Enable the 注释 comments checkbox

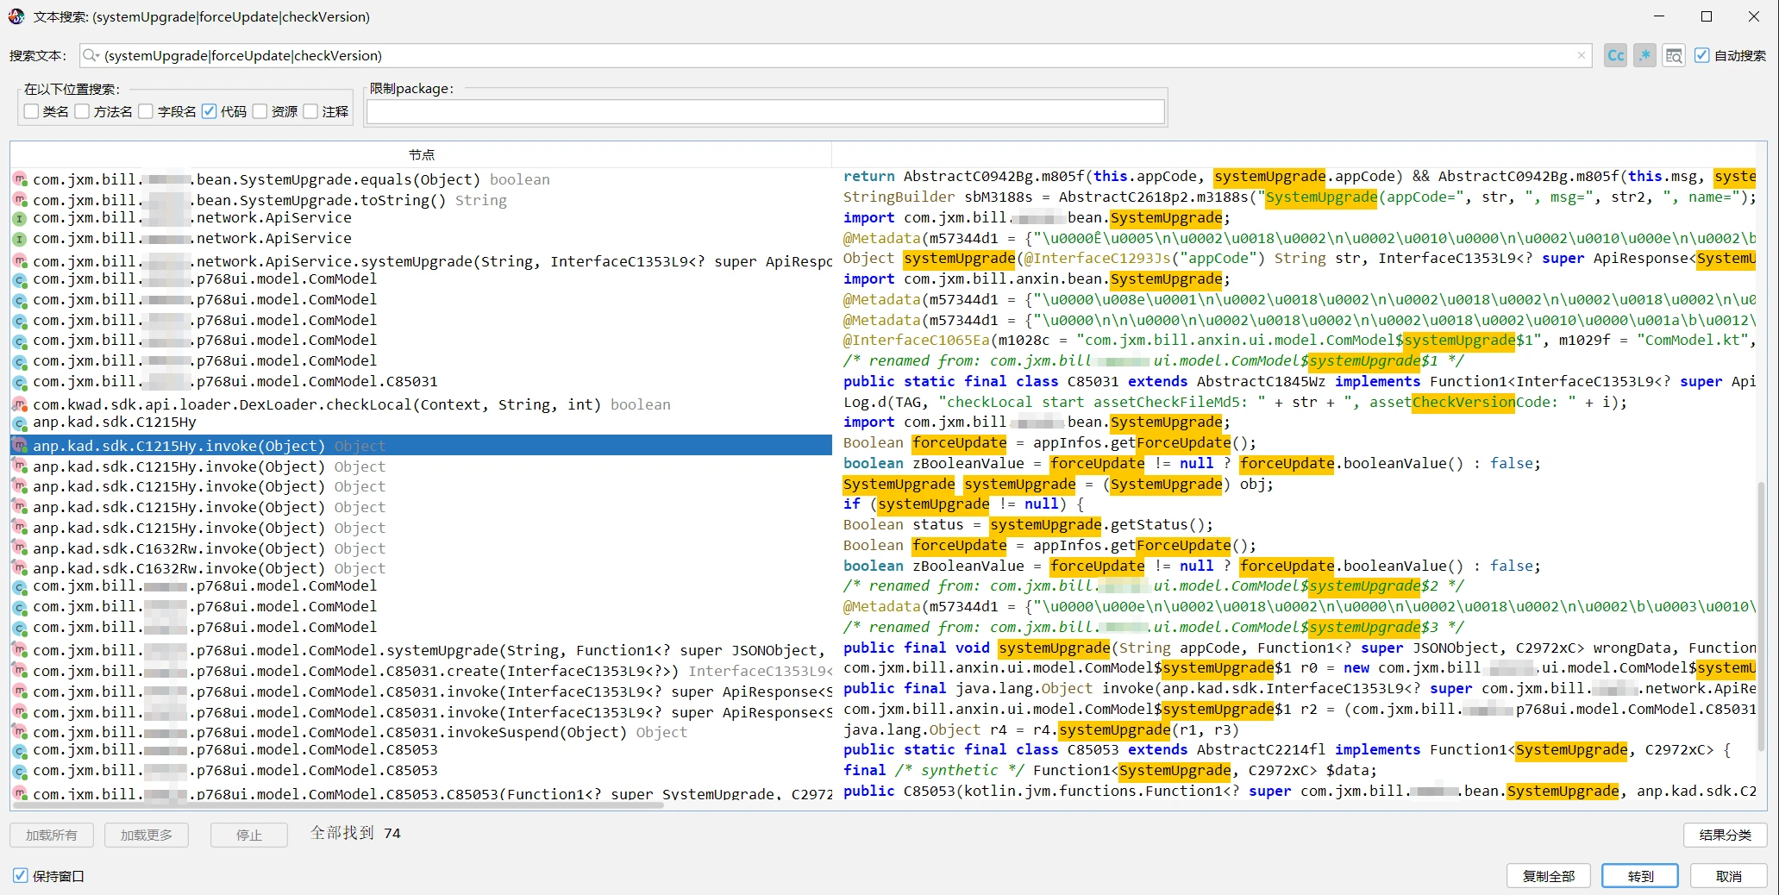tap(311, 111)
